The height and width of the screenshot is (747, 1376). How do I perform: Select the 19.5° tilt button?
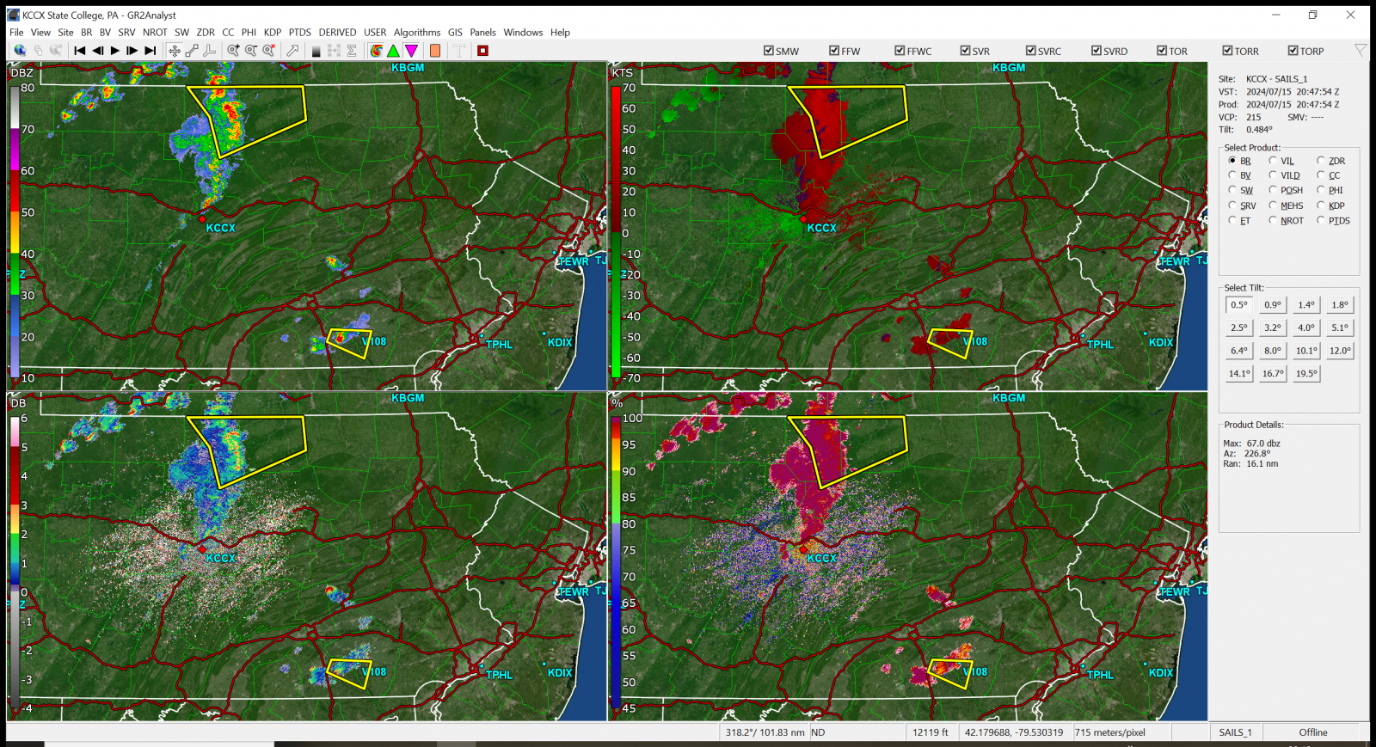1306,374
